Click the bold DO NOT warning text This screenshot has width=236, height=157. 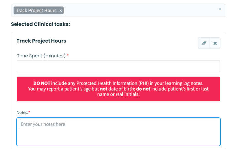click(x=42, y=83)
